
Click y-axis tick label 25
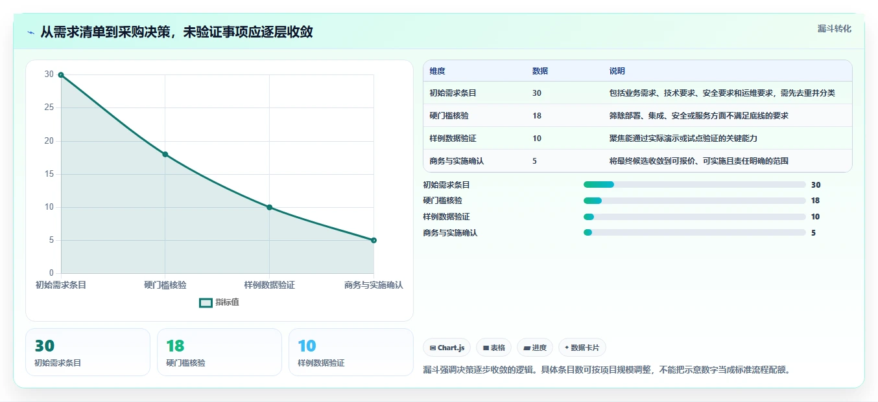(x=49, y=107)
